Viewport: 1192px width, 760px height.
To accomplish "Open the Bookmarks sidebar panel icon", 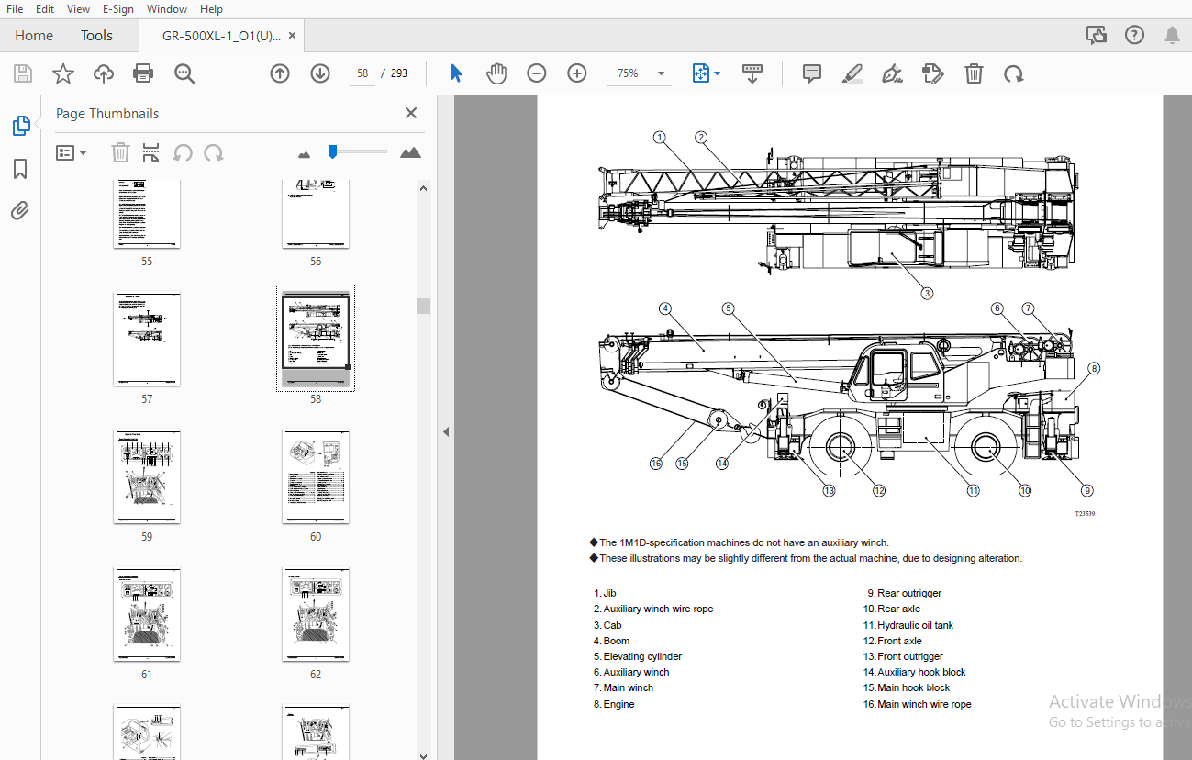I will click(x=21, y=169).
